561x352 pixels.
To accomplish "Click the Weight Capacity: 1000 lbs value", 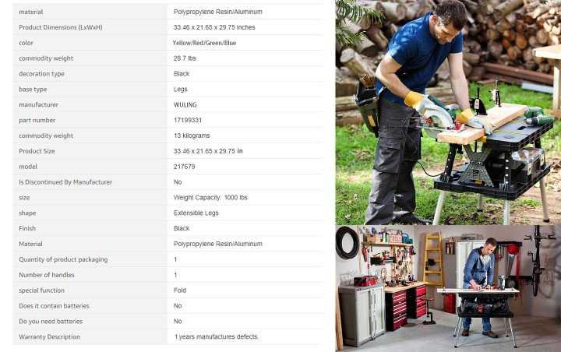I will pyautogui.click(x=210, y=198).
